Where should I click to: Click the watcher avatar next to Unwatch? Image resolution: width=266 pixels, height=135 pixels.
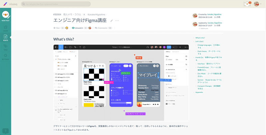tap(90, 28)
